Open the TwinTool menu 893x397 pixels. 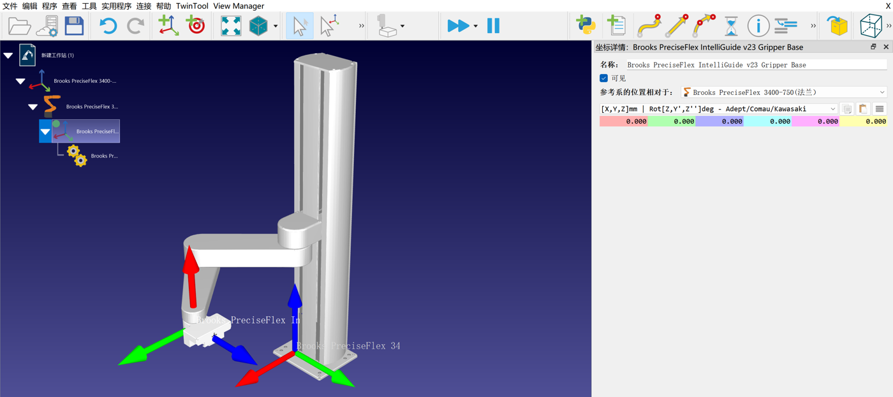coord(192,6)
